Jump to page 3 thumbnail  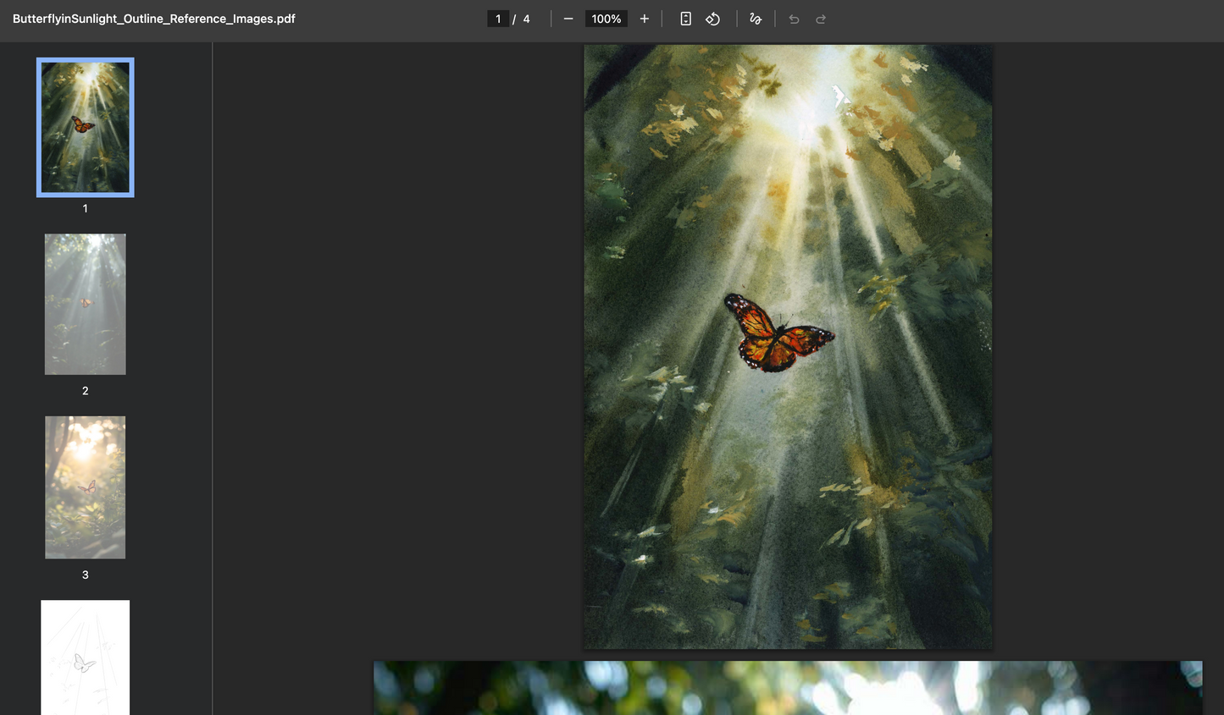pos(86,487)
